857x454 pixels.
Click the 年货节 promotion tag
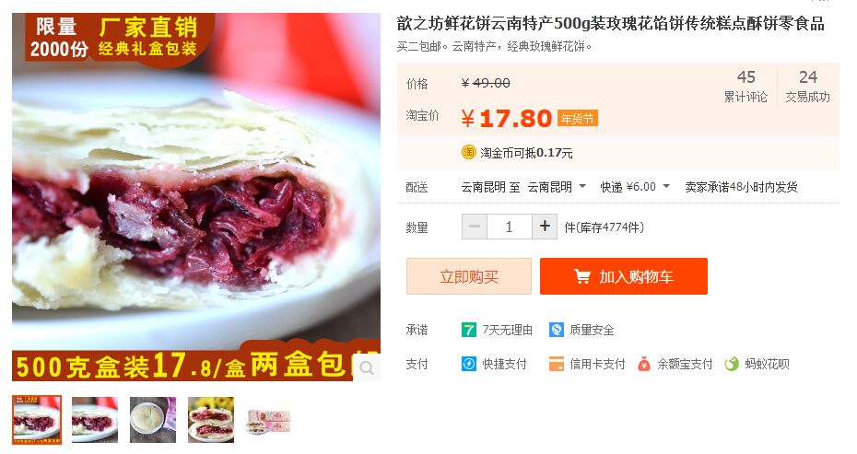tap(577, 119)
